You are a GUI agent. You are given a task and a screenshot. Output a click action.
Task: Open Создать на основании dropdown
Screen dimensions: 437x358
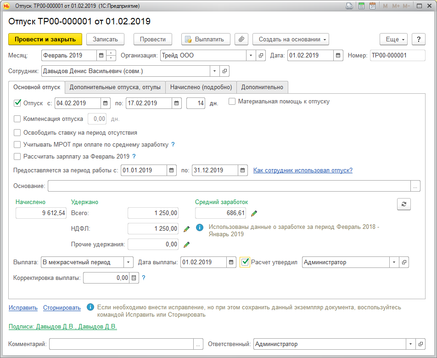click(291, 40)
